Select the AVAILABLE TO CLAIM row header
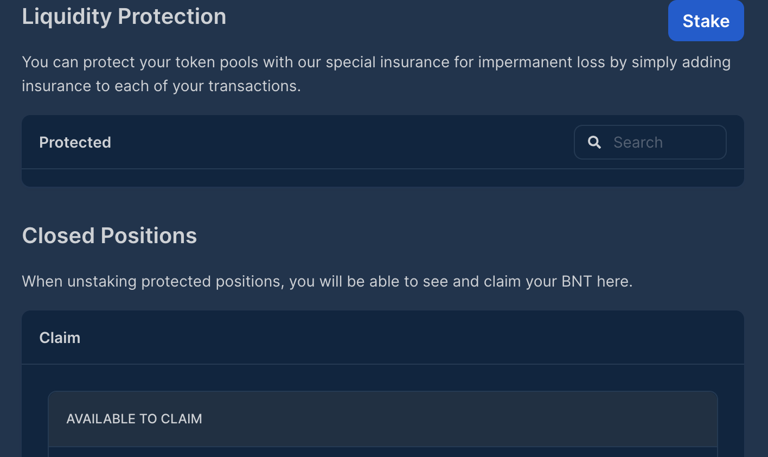This screenshot has height=457, width=768. 134,418
